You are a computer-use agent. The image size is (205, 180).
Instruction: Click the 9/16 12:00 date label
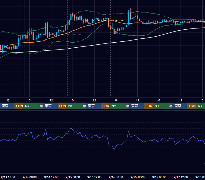tap(137, 177)
